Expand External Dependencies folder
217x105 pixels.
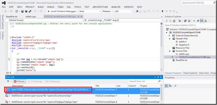click(170, 36)
